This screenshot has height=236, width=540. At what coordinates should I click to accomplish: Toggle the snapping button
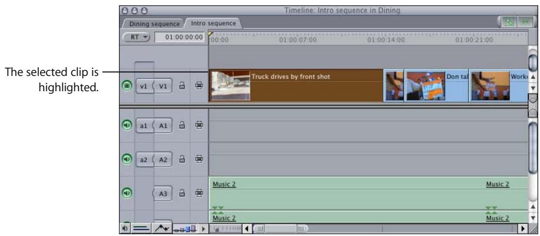point(525,22)
